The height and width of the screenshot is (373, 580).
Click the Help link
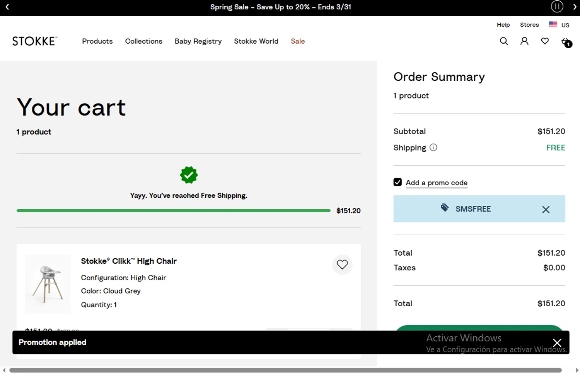[x=503, y=25]
